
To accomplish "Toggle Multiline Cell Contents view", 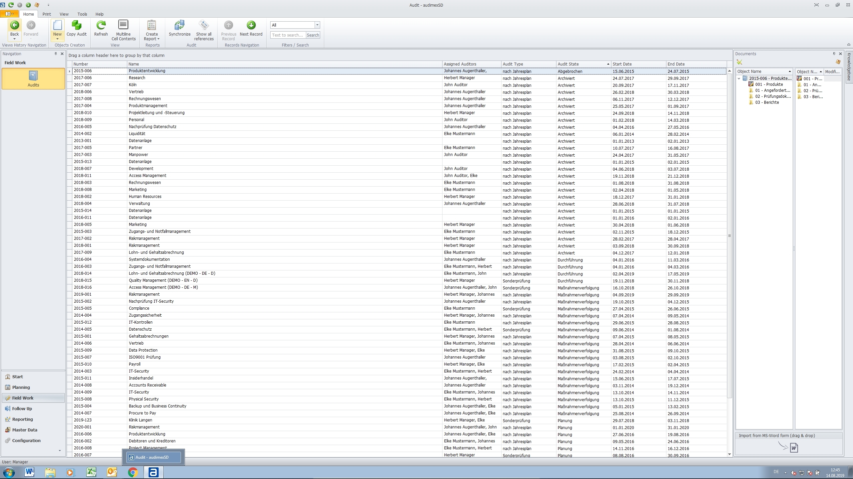I will click(x=123, y=26).
